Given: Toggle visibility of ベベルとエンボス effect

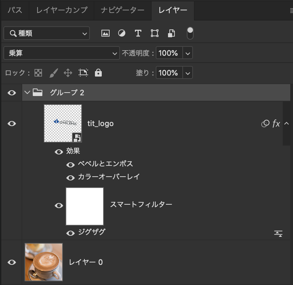Looking at the screenshot, I should 70,165.
